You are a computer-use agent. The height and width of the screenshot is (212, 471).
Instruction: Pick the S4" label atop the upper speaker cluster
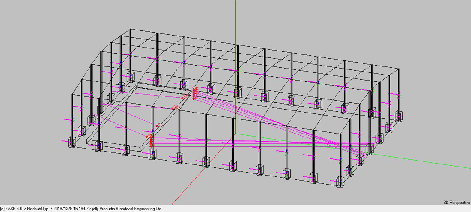pos(195,89)
